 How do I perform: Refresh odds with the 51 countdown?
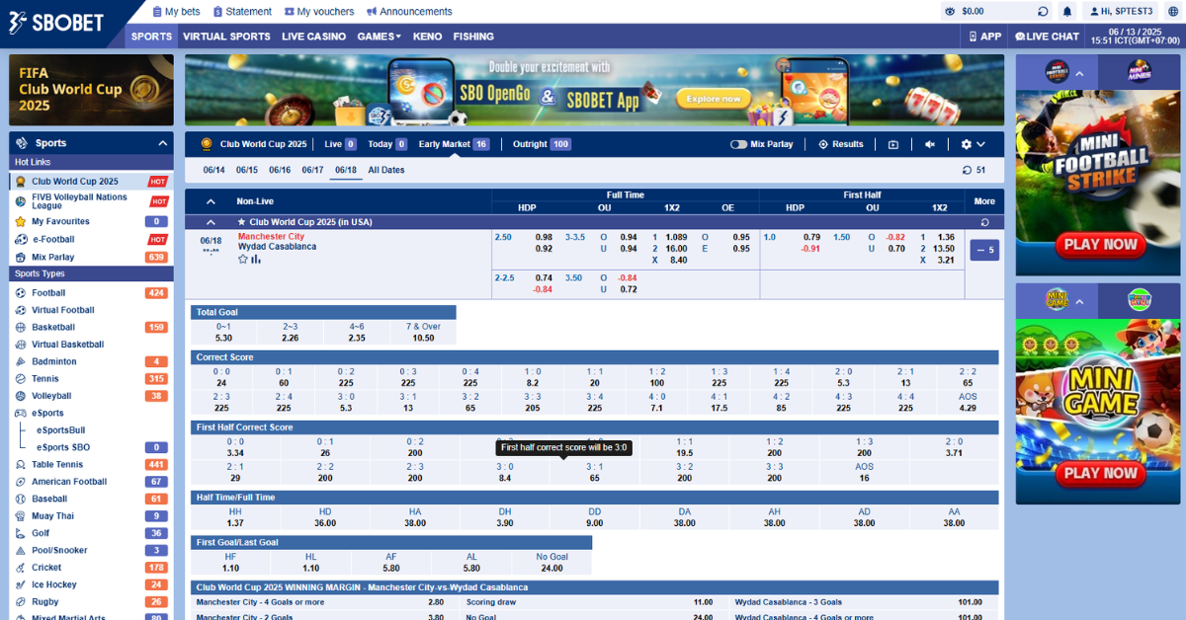(x=974, y=170)
